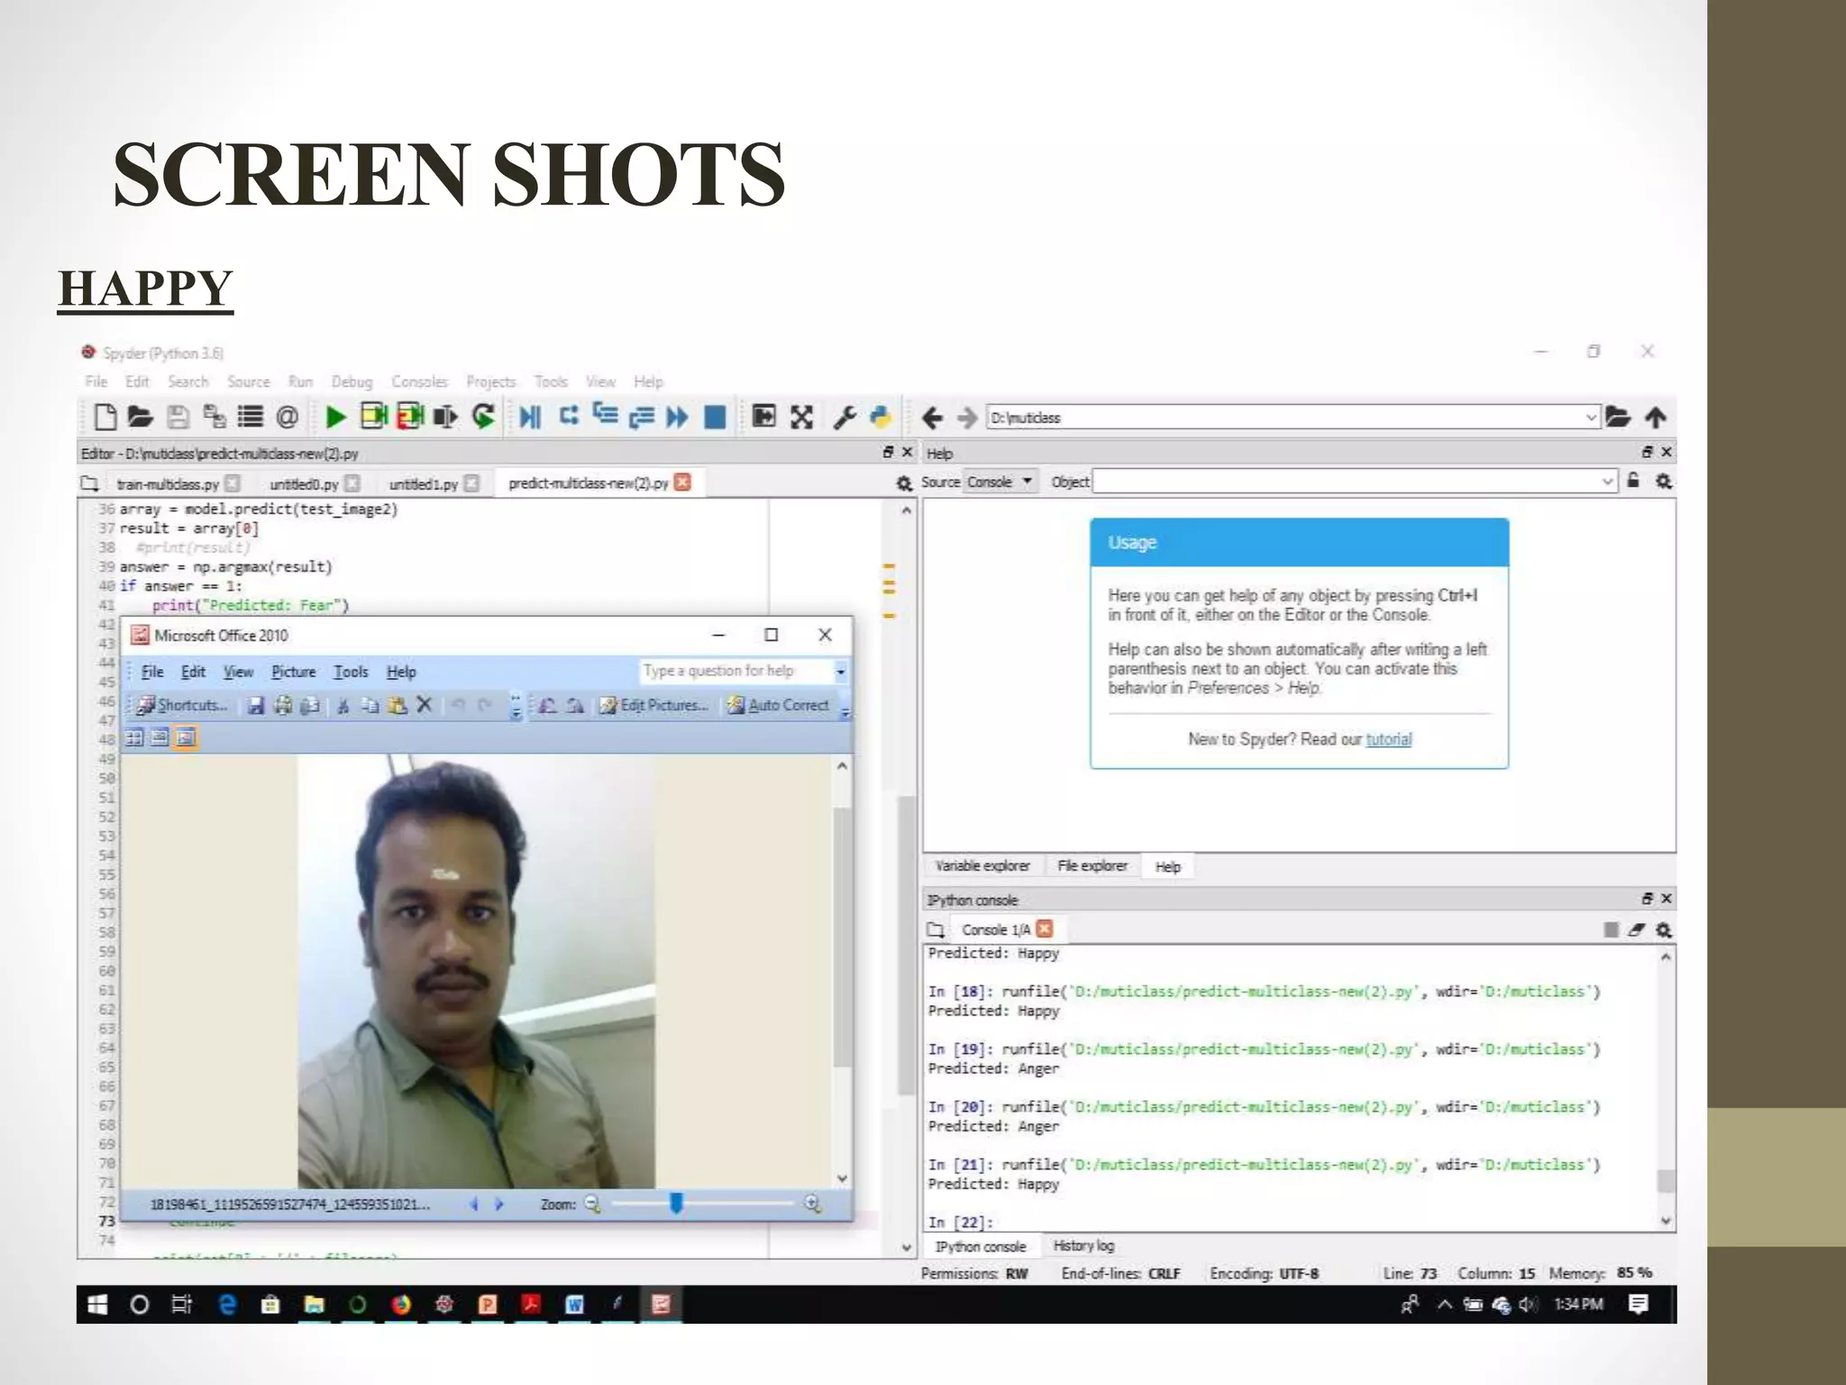Go to previous picture arrow
The width and height of the screenshot is (1846, 1385).
[x=473, y=1204]
